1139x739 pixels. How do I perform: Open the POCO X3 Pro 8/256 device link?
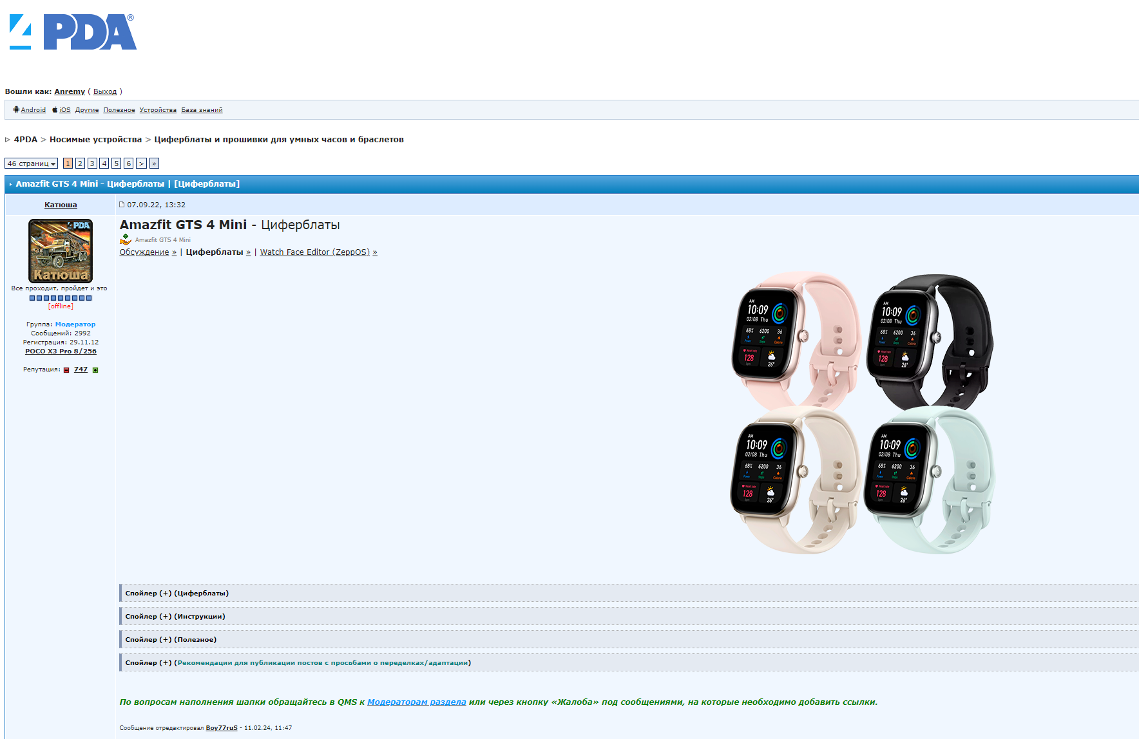pyautogui.click(x=61, y=351)
